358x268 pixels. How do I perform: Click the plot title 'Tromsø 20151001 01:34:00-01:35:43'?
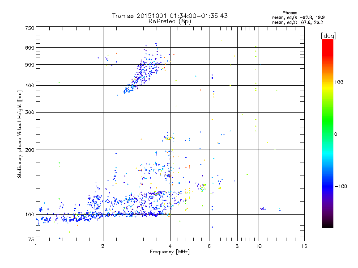coord(170,16)
